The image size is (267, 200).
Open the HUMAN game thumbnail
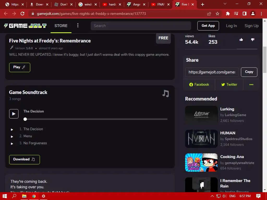point(201,139)
